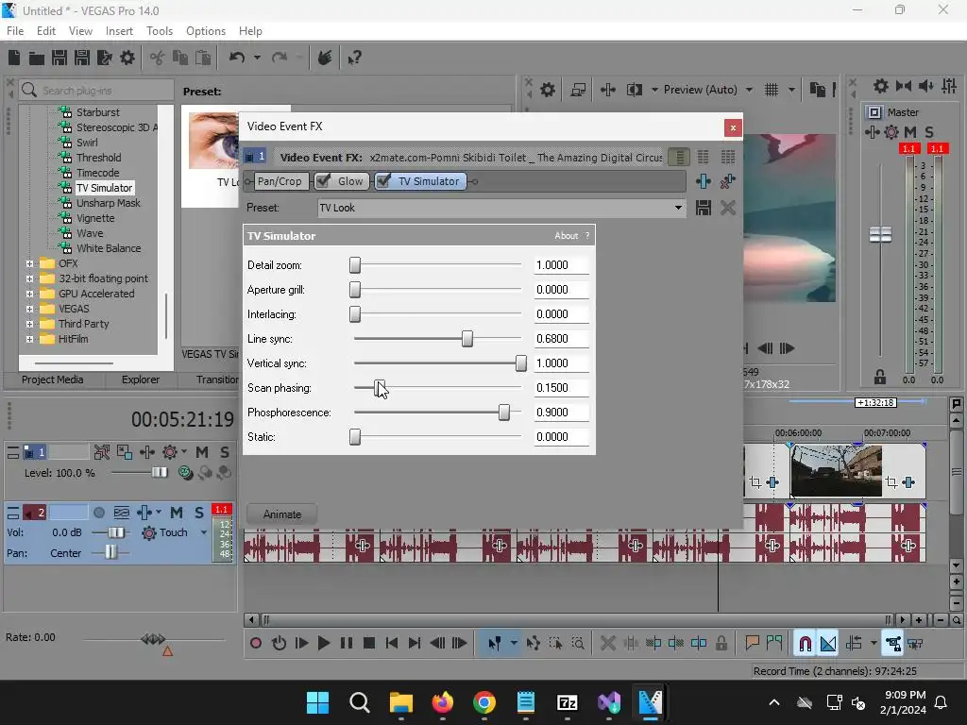Image resolution: width=967 pixels, height=725 pixels.
Task: Open a project with the folder icon
Action: (37, 58)
